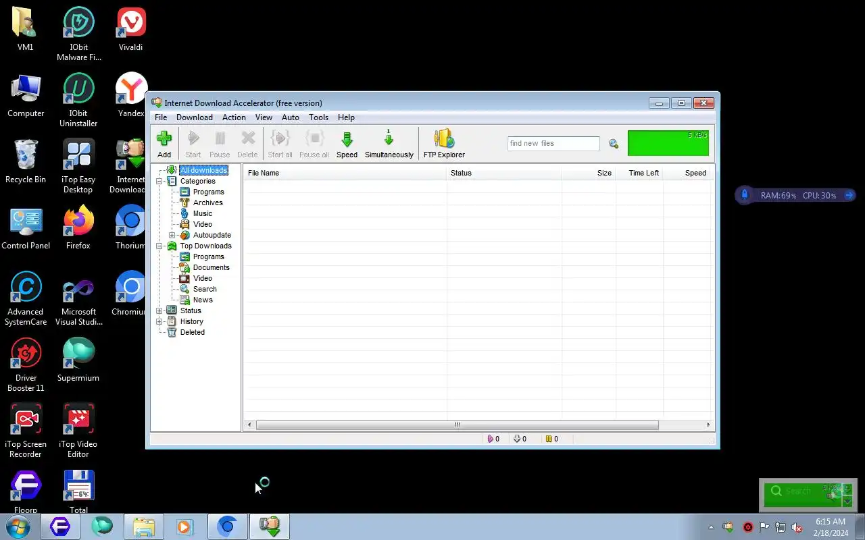This screenshot has height=540, width=865.
Task: Open the Speed mode toolbar button
Action: click(347, 144)
